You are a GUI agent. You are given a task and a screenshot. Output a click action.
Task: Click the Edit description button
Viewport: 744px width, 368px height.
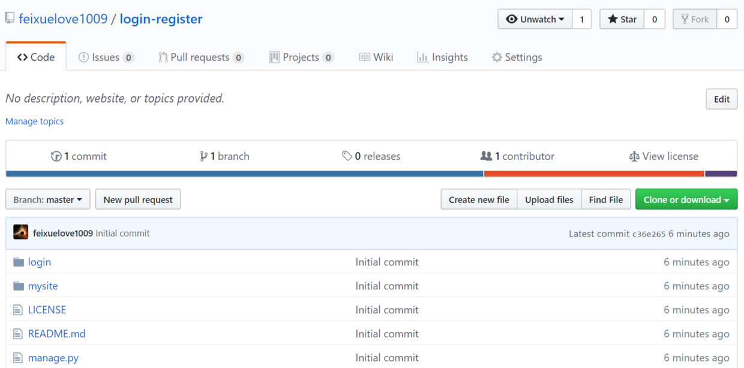(722, 99)
